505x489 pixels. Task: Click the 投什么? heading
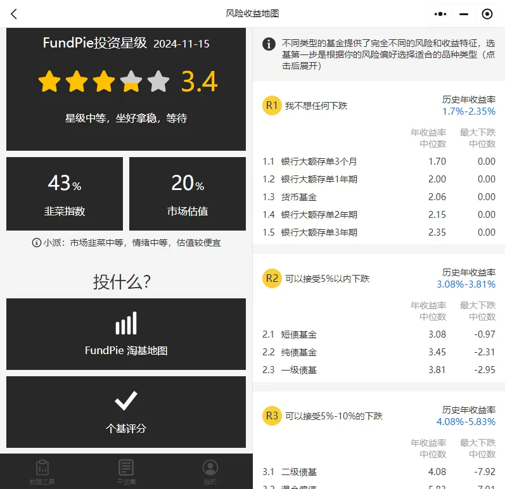122,282
